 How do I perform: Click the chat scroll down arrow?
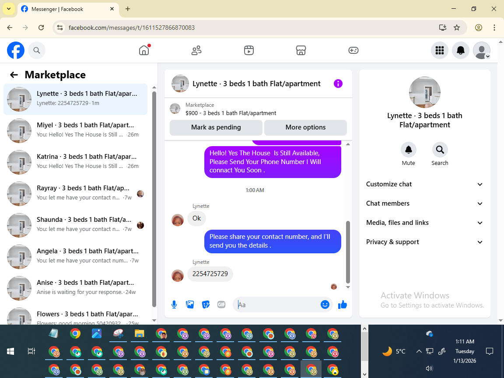click(348, 287)
